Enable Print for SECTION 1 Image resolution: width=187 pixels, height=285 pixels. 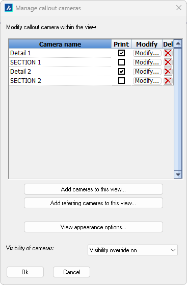(x=121, y=62)
